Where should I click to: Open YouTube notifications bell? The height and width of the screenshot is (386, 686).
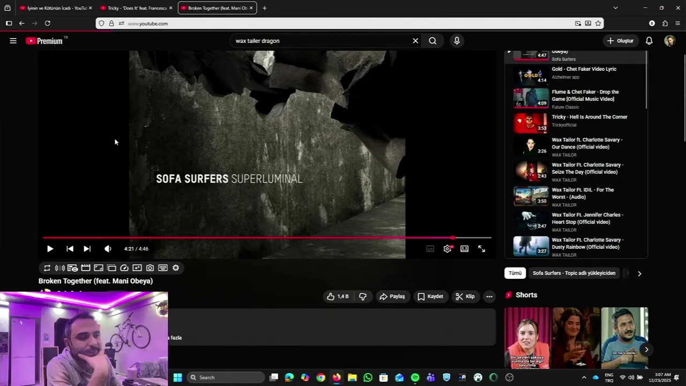click(649, 41)
